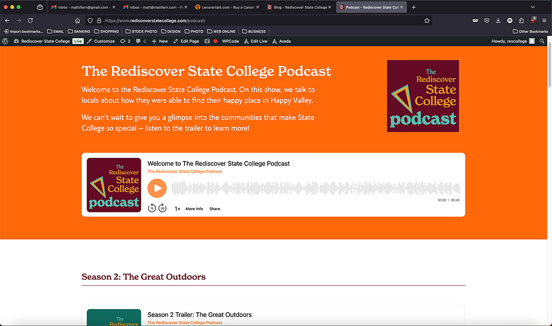
Task: Bookmark this page with the star
Action: click(427, 21)
